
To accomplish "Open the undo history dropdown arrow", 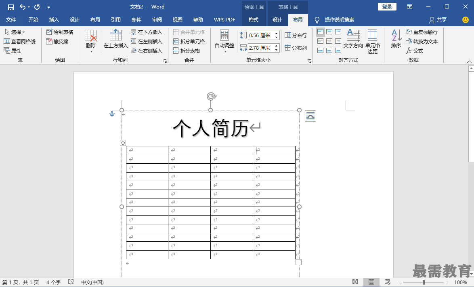I will (29, 7).
